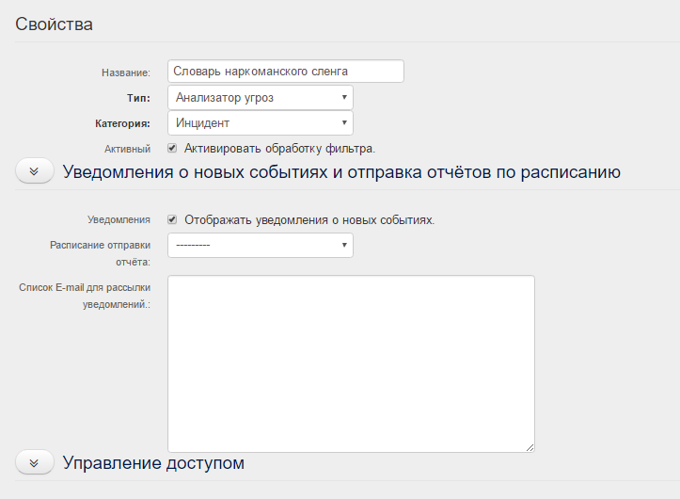This screenshot has width=680, height=499.
Task: Click the 'Управление доступом' section heading
Action: tap(153, 462)
